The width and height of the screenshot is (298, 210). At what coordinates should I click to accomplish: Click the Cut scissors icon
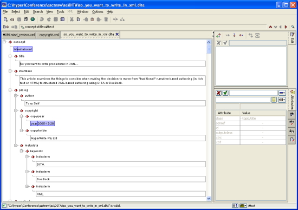[x=72, y=19]
